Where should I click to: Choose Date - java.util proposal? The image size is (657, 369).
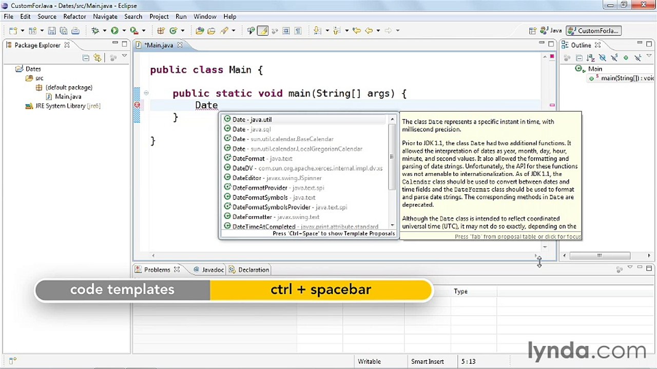tap(303, 119)
